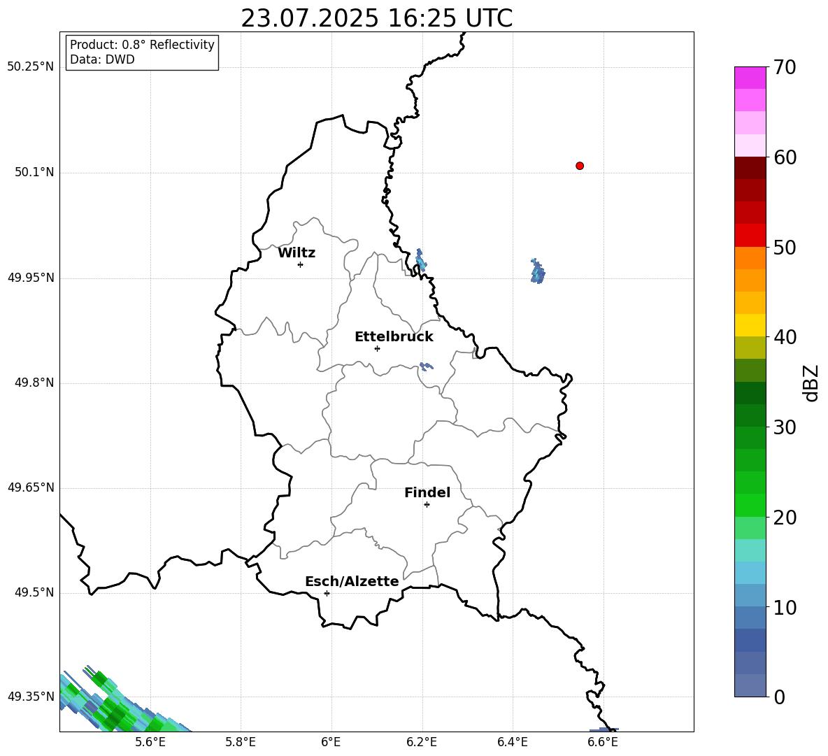Click the yellow colorbar segment above 40
The image size is (828, 756).
point(750,325)
